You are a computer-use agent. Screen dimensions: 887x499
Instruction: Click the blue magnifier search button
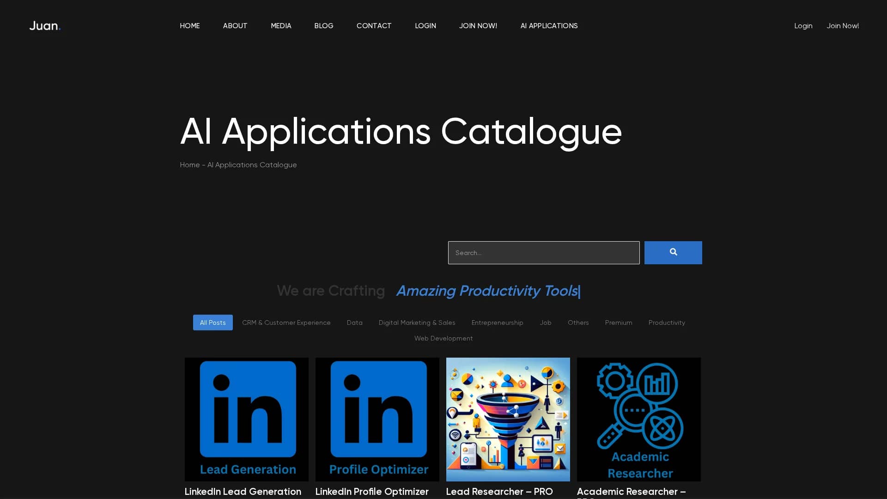tap(673, 253)
